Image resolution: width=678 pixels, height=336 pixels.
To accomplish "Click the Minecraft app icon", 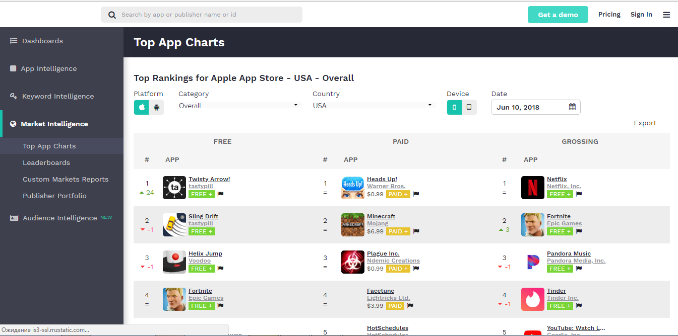I will 353,225.
